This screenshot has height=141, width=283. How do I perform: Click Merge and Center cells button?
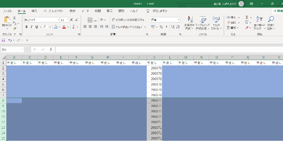(127, 27)
